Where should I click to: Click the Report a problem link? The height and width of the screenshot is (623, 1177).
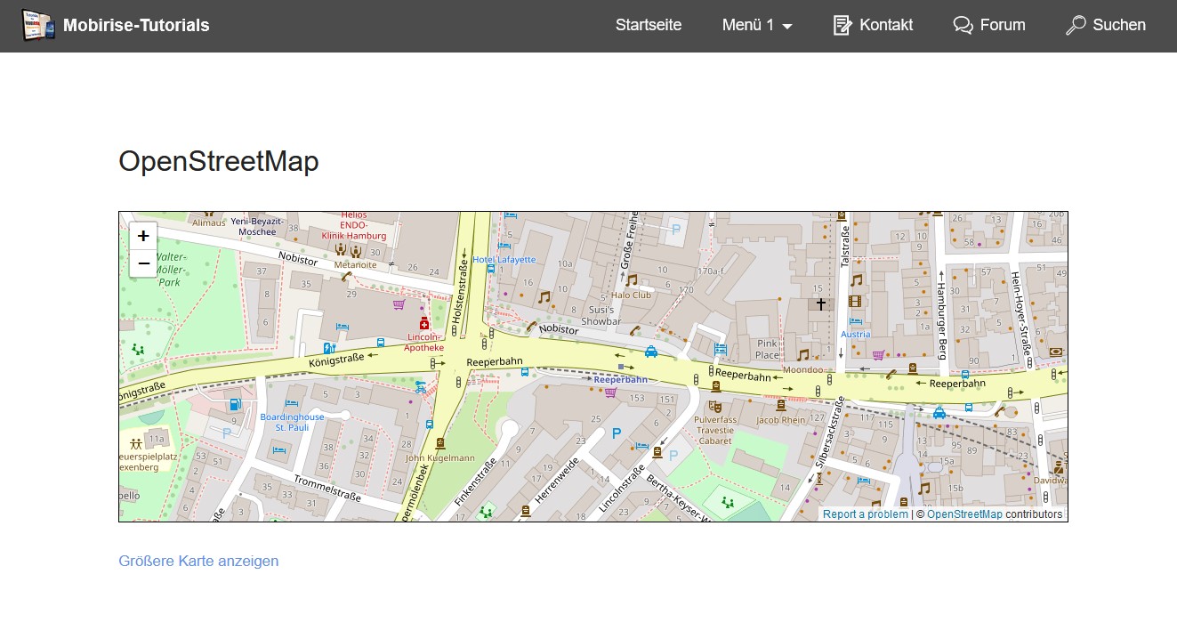coord(865,514)
